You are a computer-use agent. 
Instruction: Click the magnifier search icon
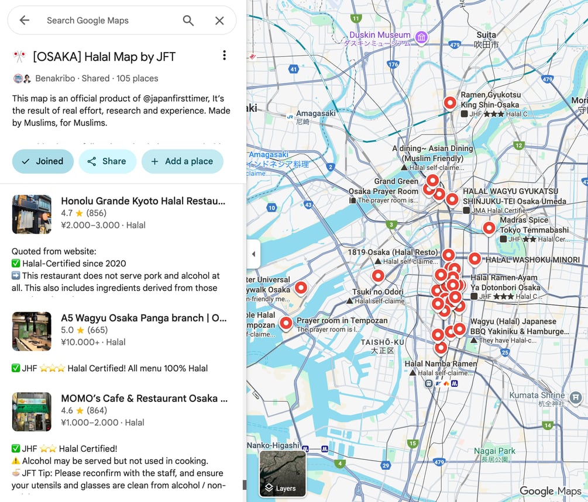[188, 20]
